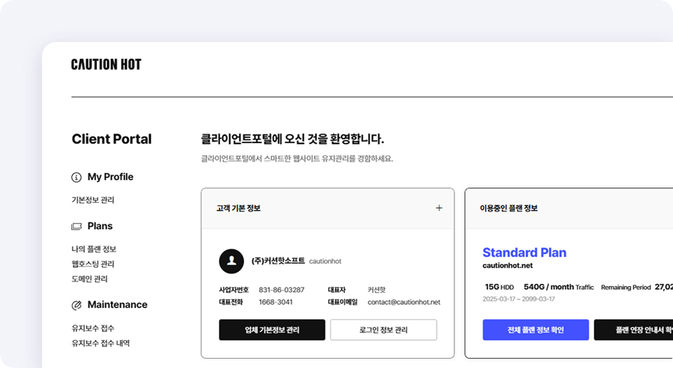Viewport: 673px width, 368px height.
Task: Click the Plans section icon
Action: click(76, 226)
